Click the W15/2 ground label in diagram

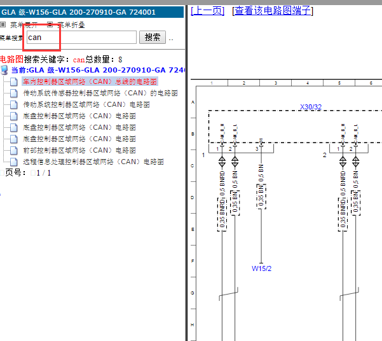click(261, 268)
